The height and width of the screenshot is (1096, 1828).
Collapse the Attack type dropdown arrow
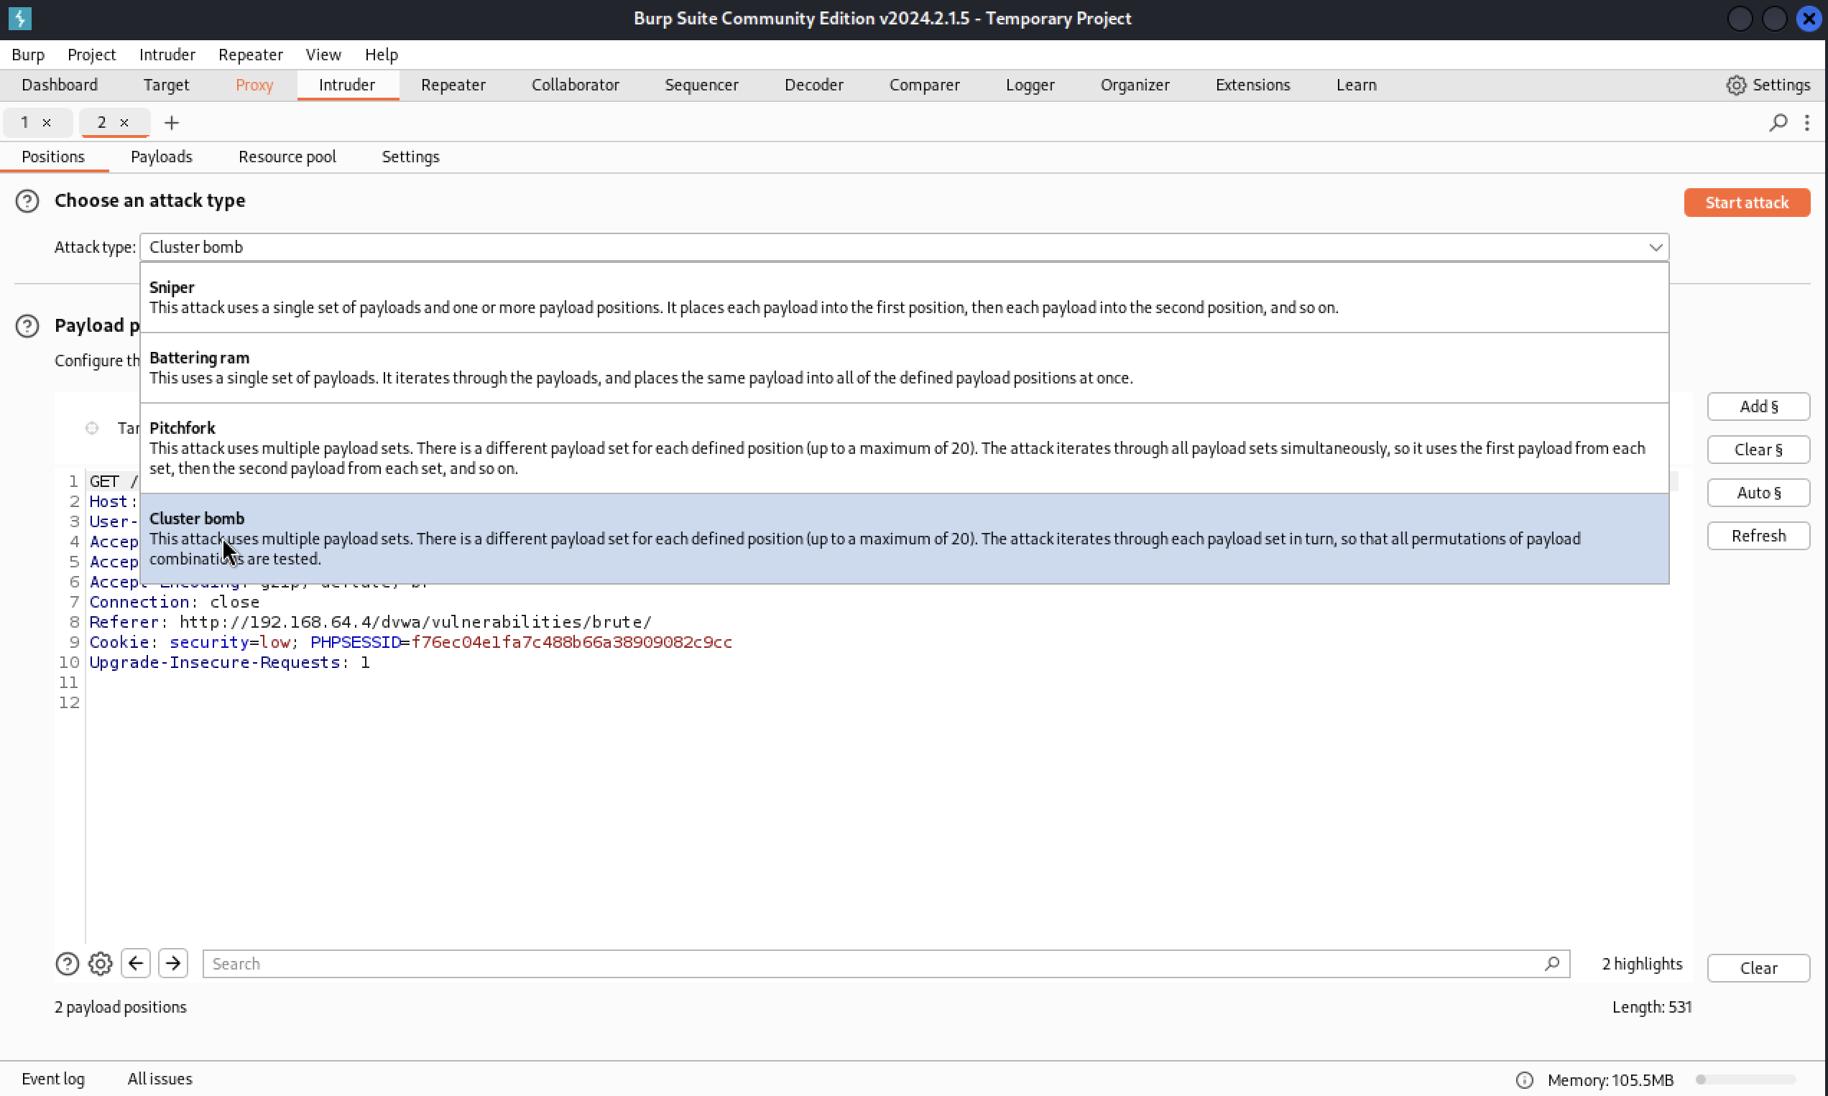click(x=1655, y=247)
